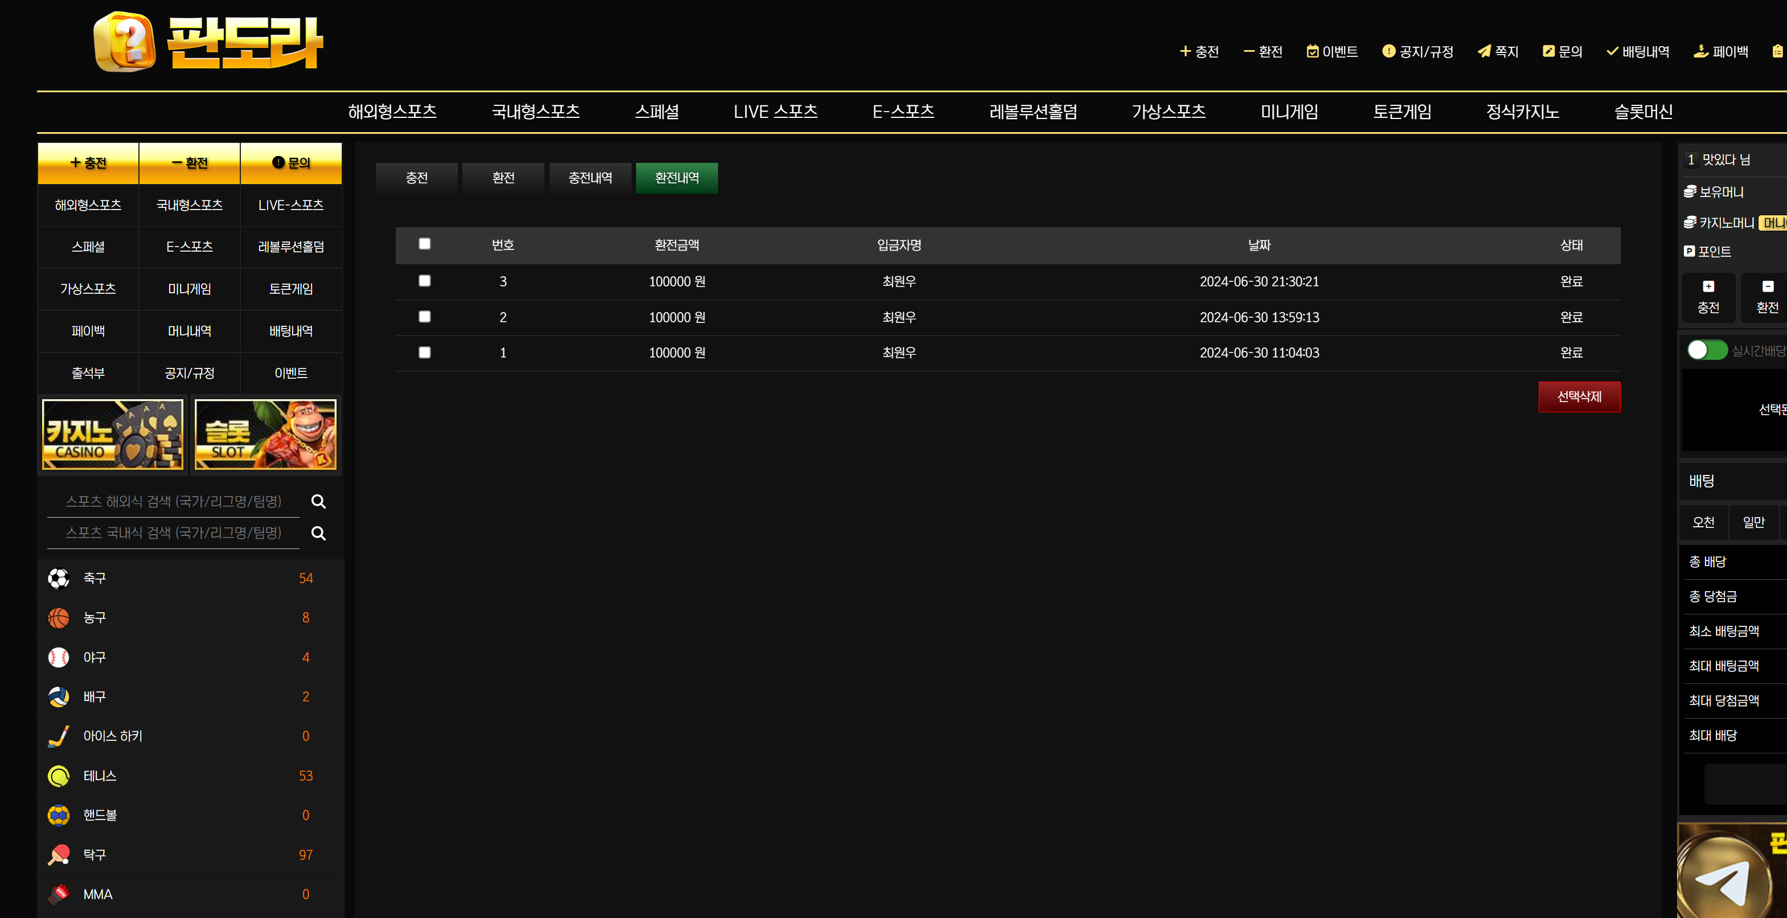Image resolution: width=1787 pixels, height=918 pixels.
Task: Click the plus 충전 icon in right panel
Action: coord(1708,286)
